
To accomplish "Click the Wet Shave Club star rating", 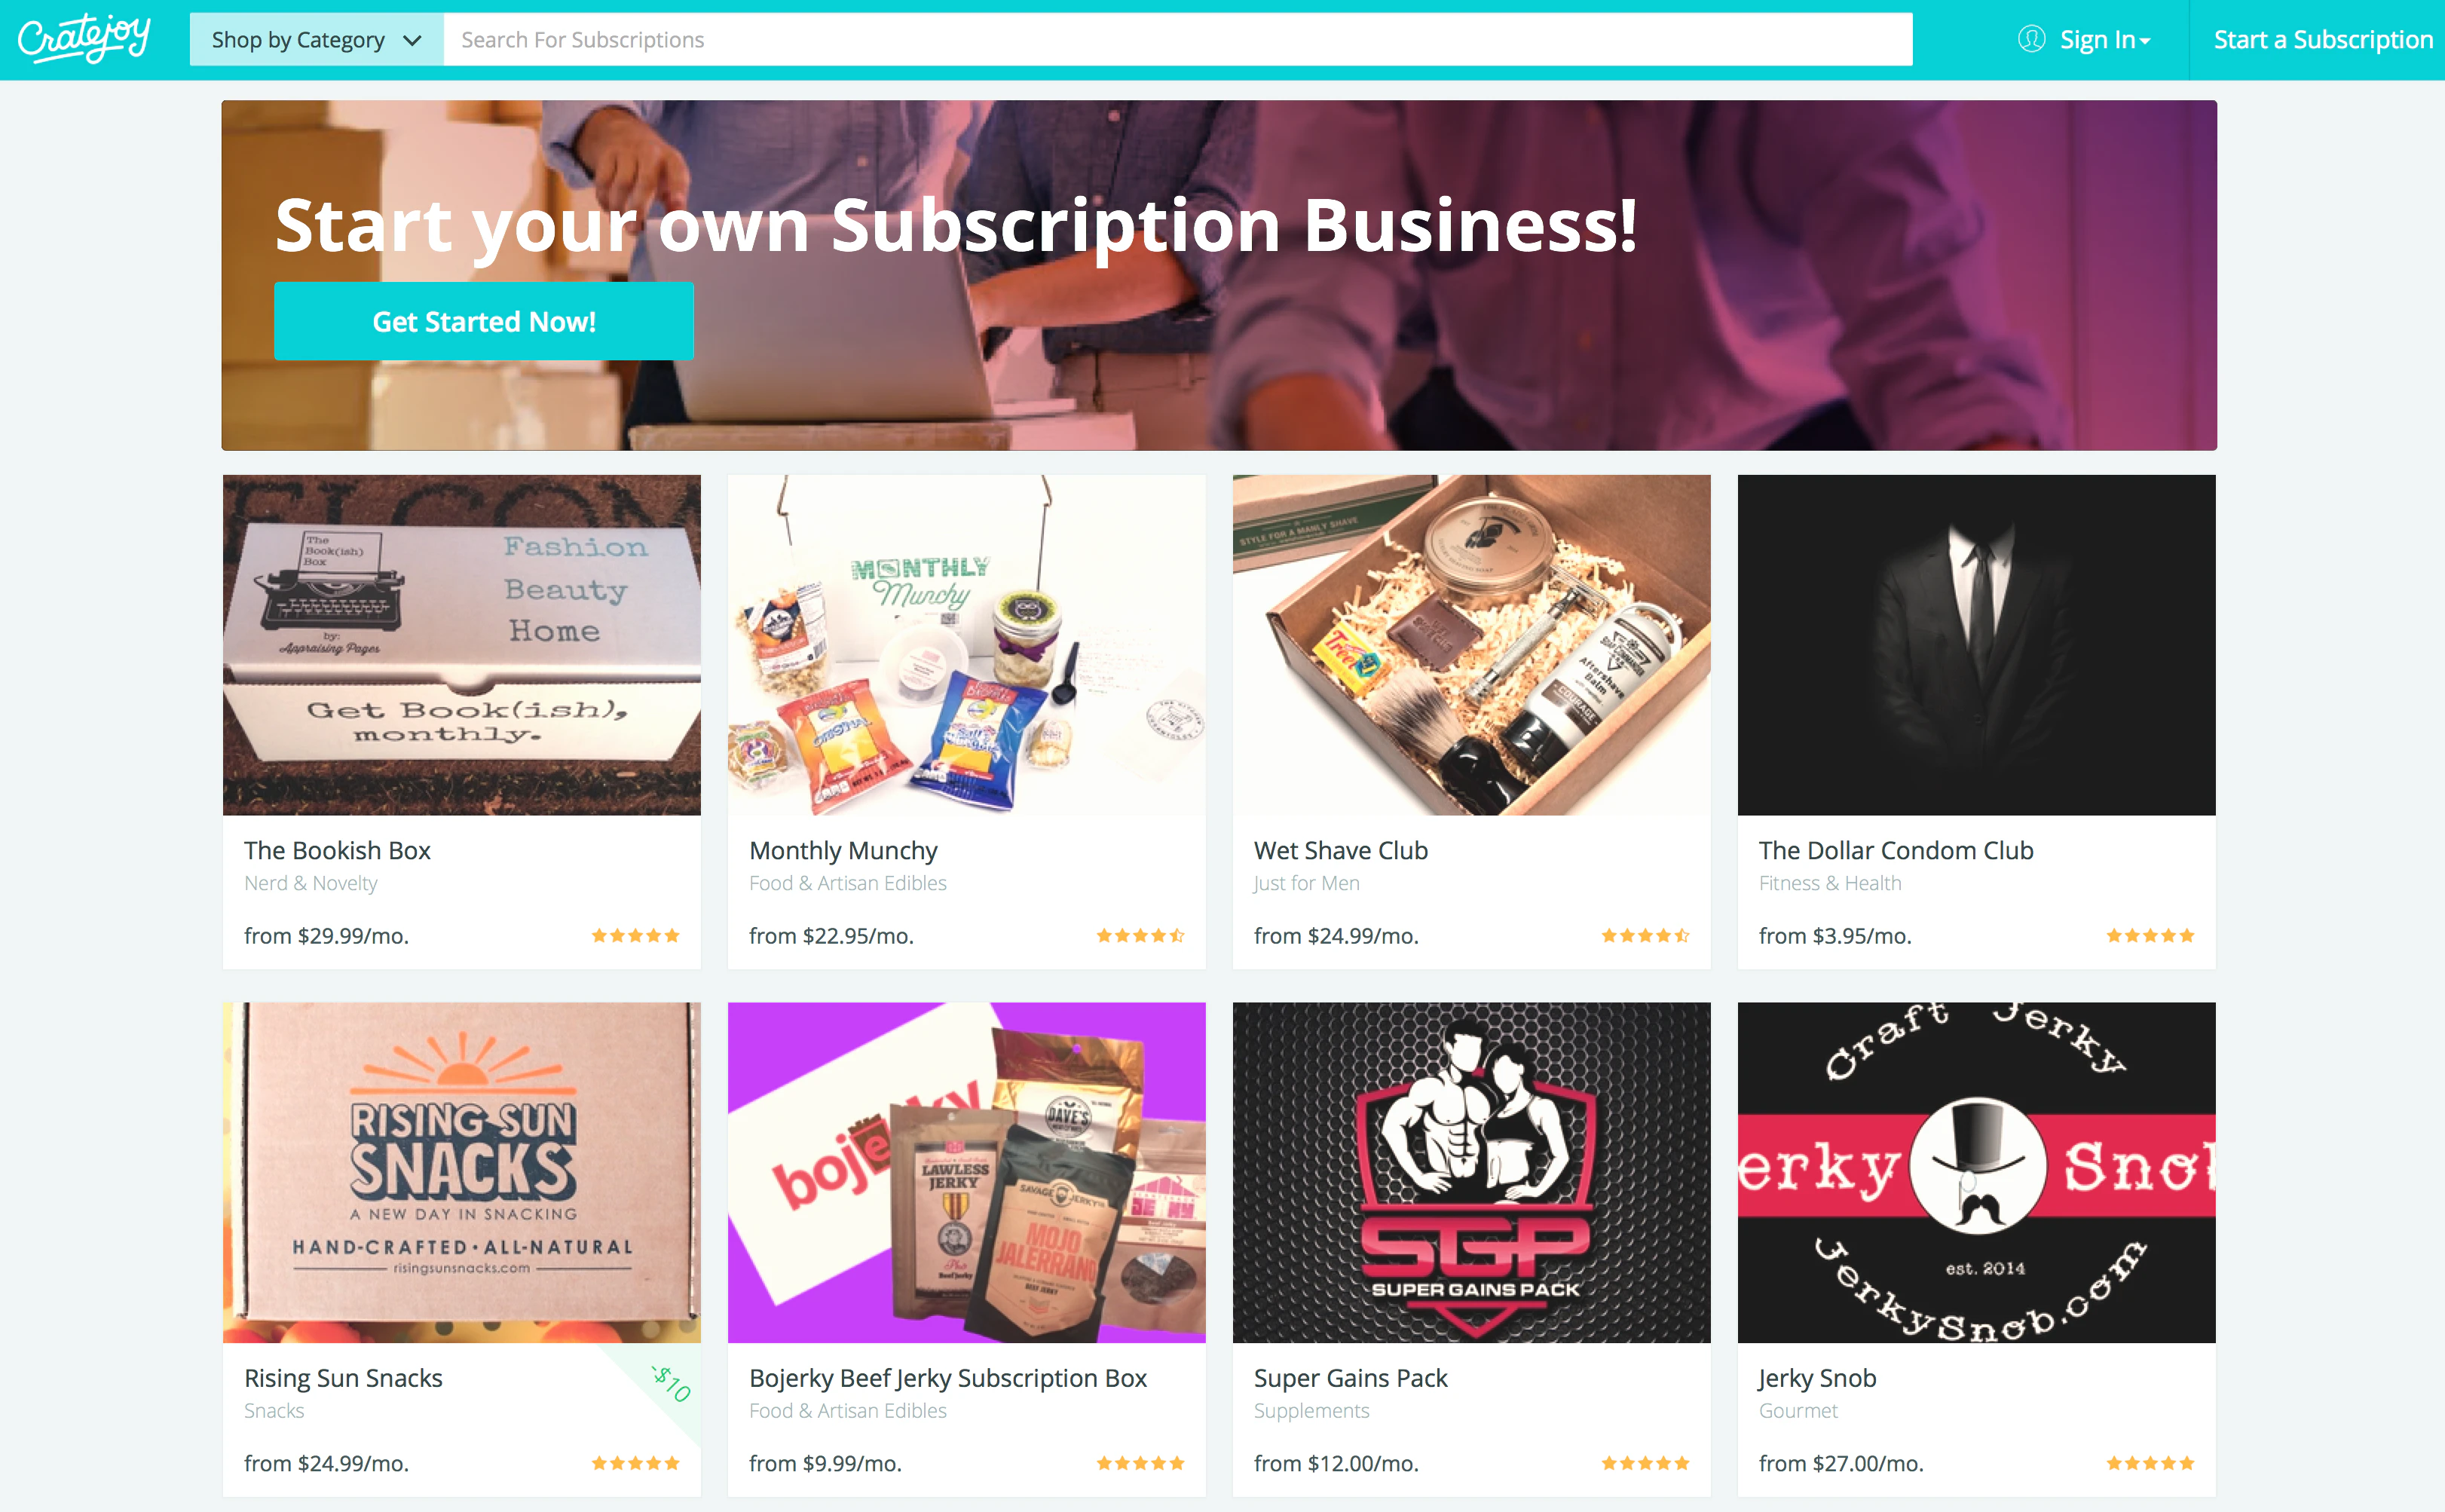I will tap(1646, 936).
